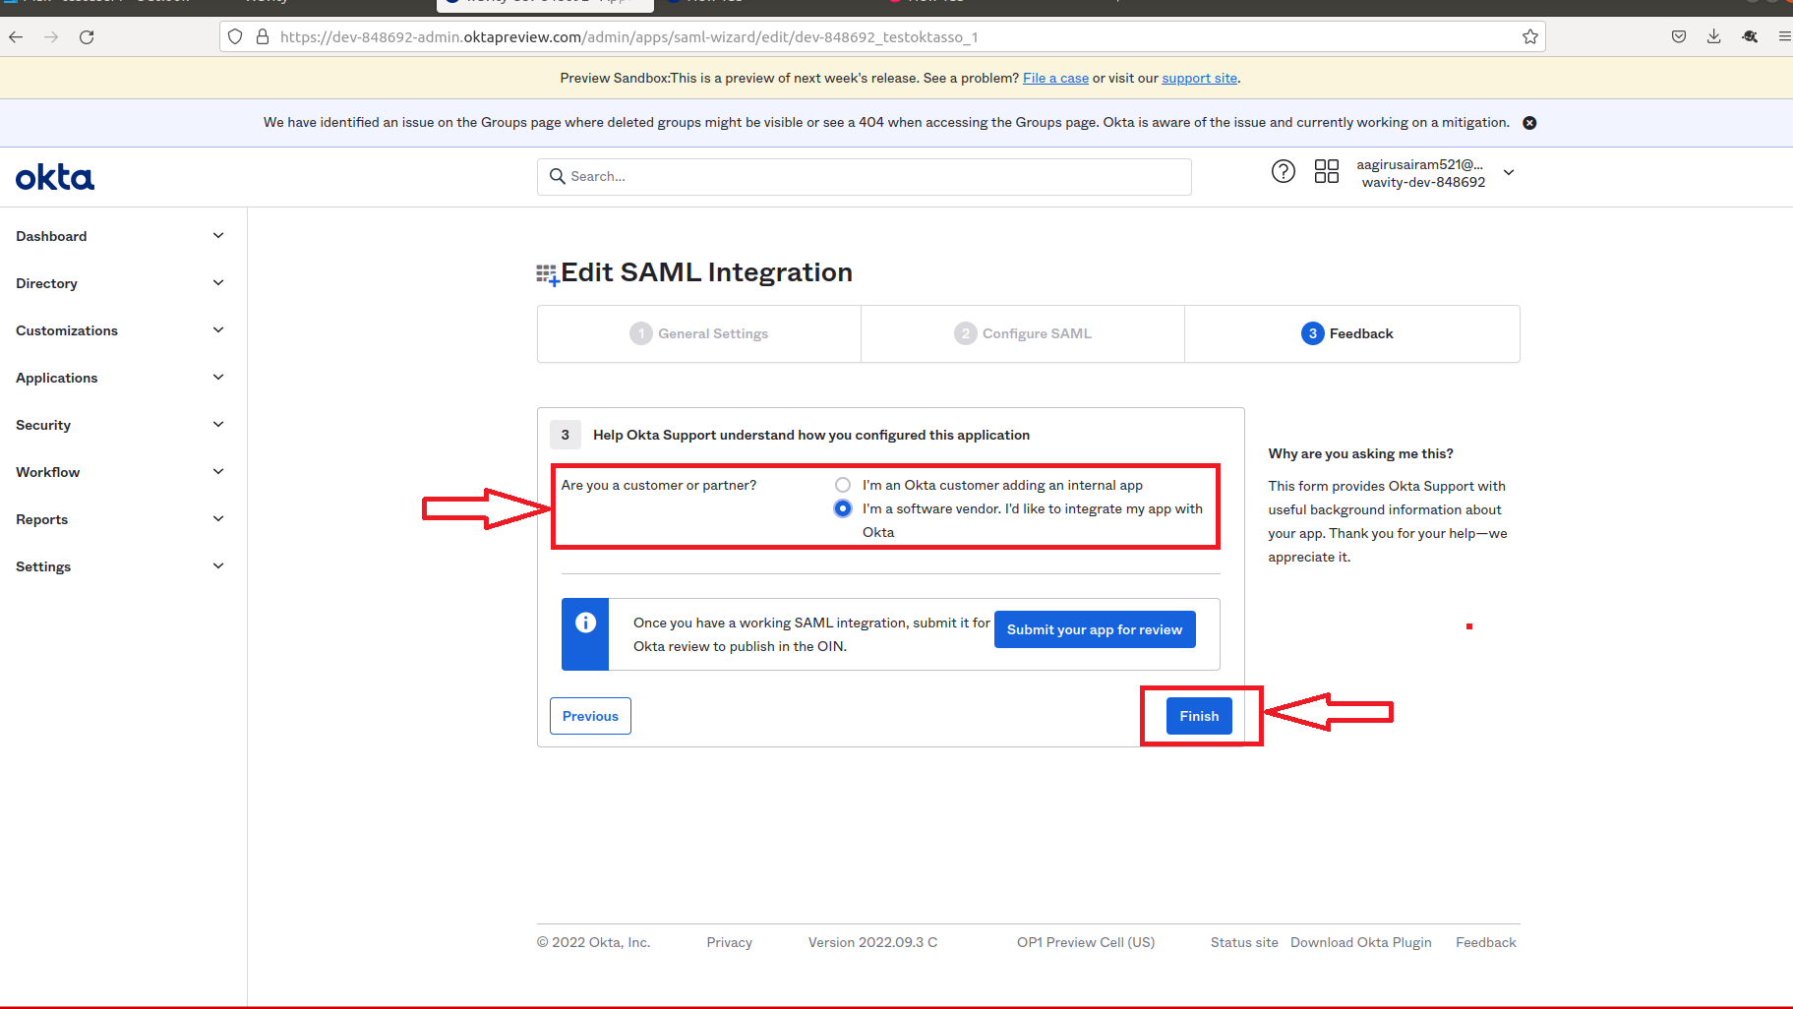Select the Feedback step tab
Image resolution: width=1793 pixels, height=1009 pixels.
pyautogui.click(x=1351, y=333)
